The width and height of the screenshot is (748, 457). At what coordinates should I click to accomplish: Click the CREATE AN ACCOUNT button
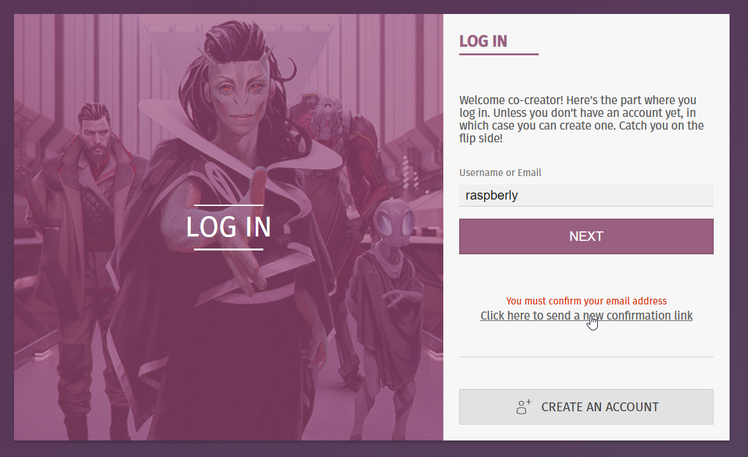click(586, 407)
